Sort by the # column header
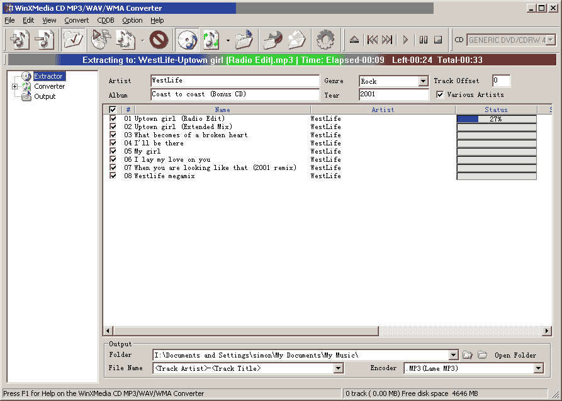 point(128,110)
